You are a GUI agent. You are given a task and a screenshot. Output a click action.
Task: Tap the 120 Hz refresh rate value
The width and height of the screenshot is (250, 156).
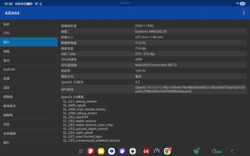pos(140,70)
